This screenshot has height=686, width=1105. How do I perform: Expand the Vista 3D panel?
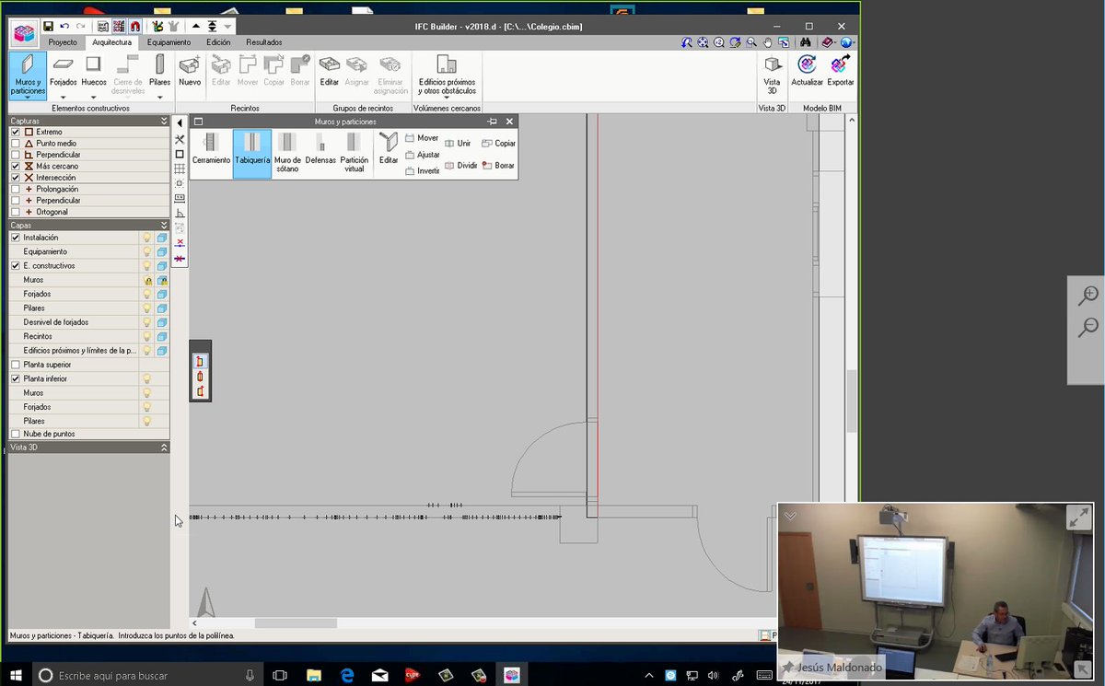click(x=164, y=447)
